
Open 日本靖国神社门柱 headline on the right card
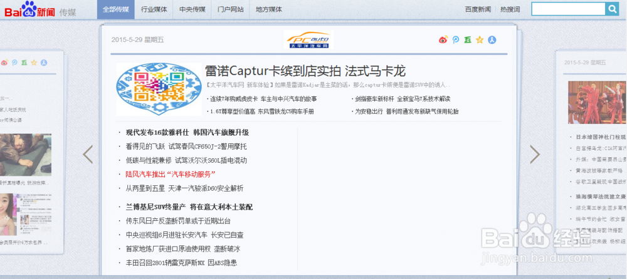click(600, 137)
